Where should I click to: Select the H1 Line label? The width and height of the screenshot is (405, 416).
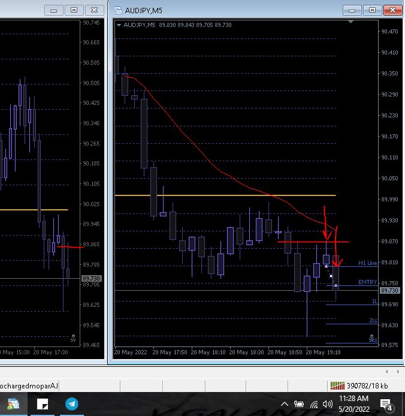pyautogui.click(x=368, y=263)
